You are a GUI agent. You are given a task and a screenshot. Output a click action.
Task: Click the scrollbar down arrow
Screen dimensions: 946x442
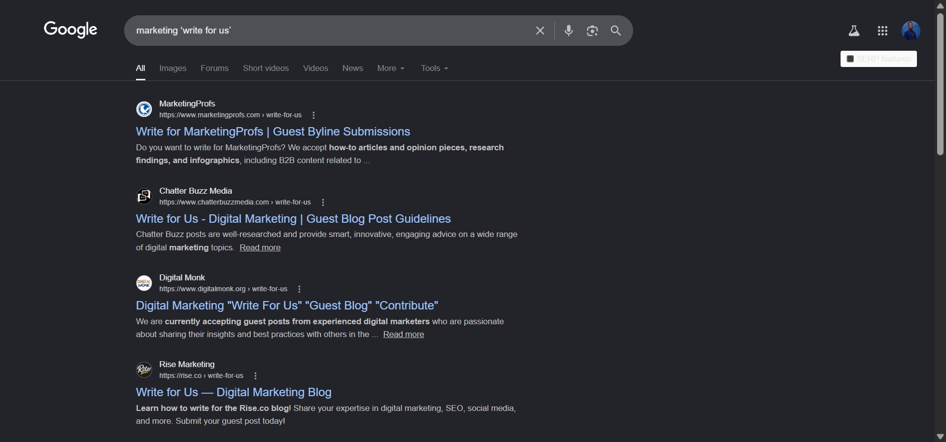pos(940,437)
